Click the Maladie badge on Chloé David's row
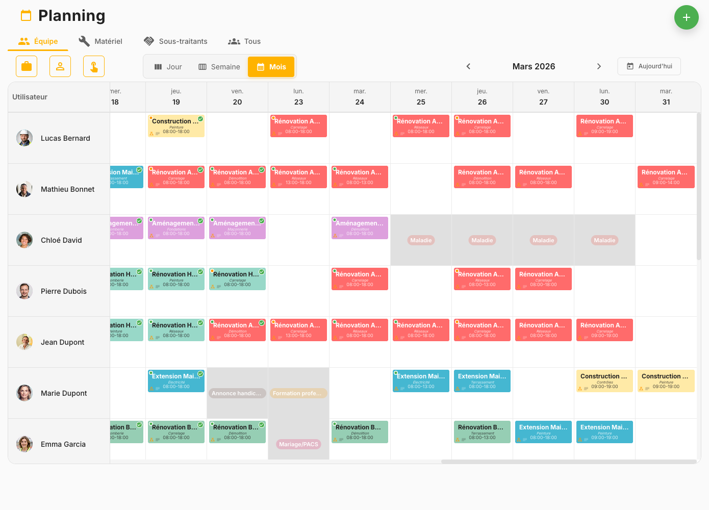The width and height of the screenshot is (709, 510). point(421,240)
